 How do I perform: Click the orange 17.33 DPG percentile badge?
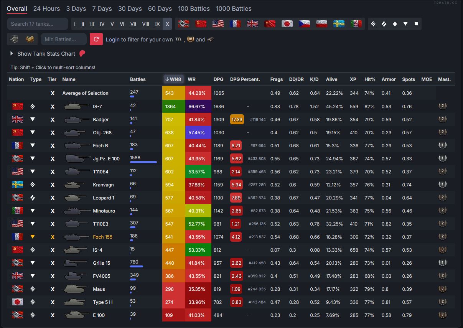pos(237,119)
